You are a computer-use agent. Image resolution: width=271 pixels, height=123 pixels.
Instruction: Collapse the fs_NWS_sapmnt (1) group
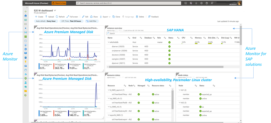[x=109, y=90]
